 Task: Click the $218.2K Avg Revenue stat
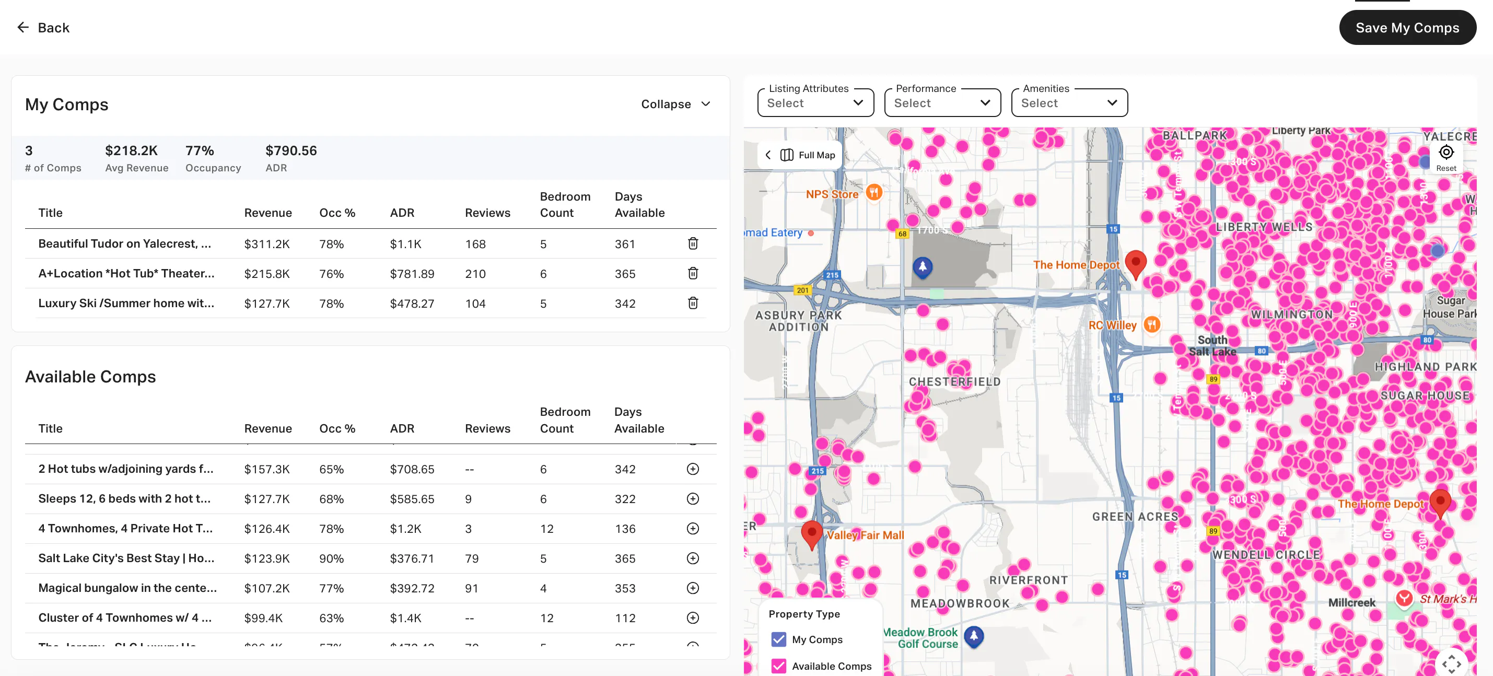[x=136, y=158]
